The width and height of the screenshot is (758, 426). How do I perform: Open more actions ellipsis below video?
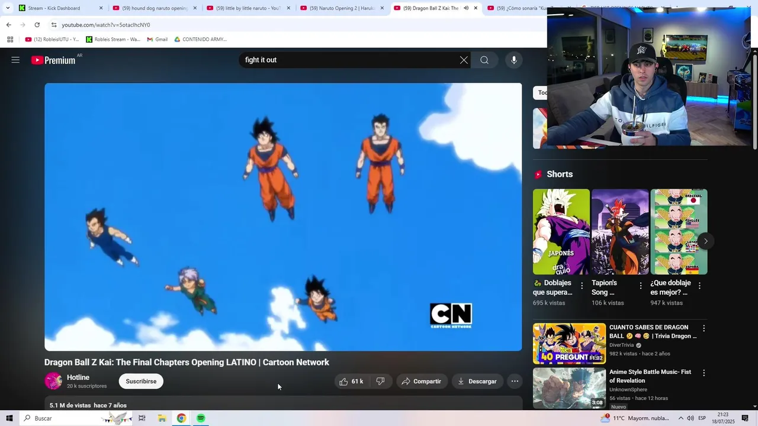click(x=515, y=382)
